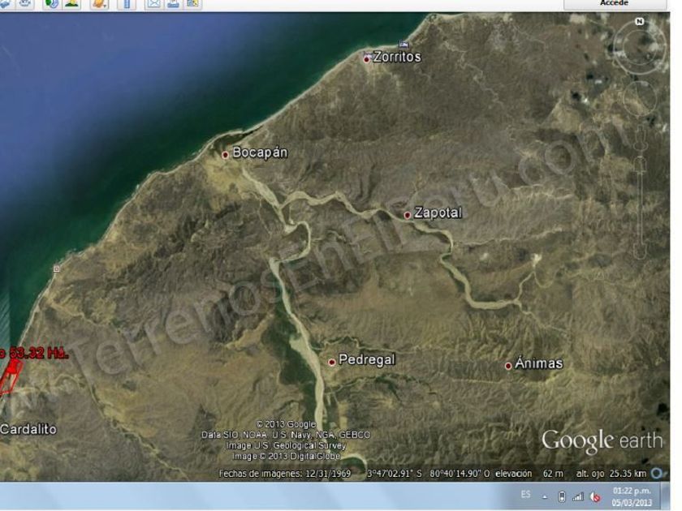The height and width of the screenshot is (511, 682).
Task: Open the planets dropdown in toolbar
Action: tap(99, 3)
